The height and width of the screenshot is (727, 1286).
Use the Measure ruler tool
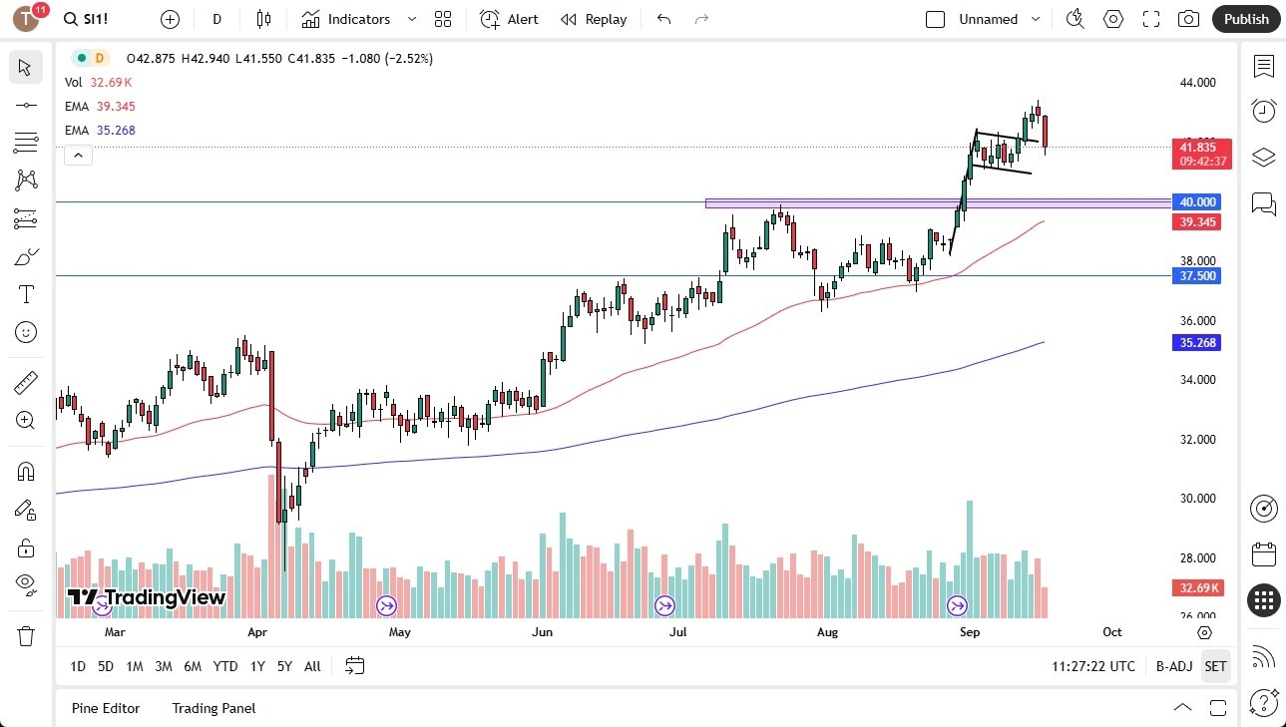pos(25,381)
